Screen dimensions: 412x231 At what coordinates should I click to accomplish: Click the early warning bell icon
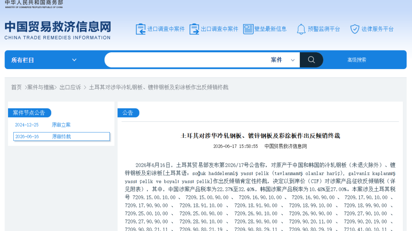[x=301, y=29]
